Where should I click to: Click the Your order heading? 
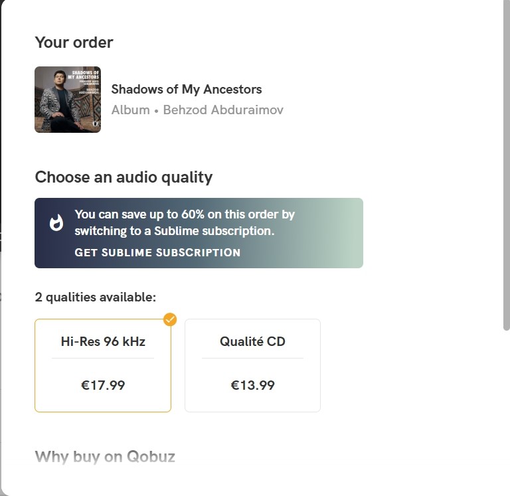coord(74,42)
